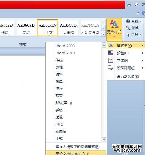Open the 颜色(C) submenu arrow
This screenshot has width=145, height=155.
143,53
